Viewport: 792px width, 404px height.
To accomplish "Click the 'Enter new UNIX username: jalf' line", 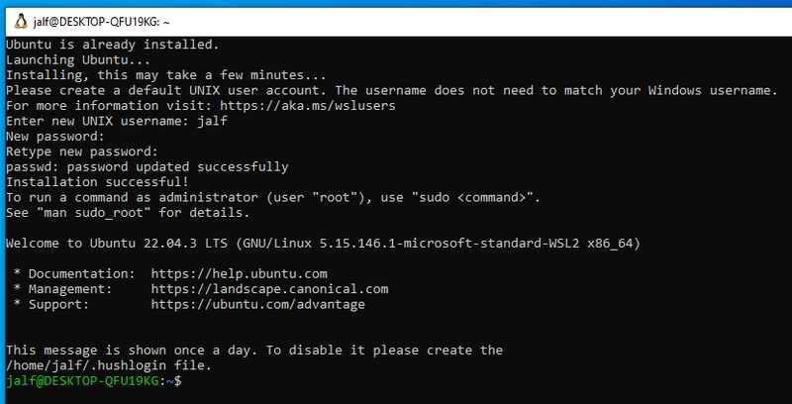I will [117, 121].
